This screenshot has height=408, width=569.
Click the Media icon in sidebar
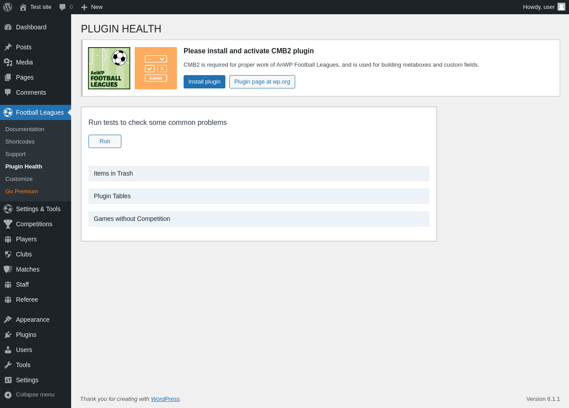click(x=8, y=62)
